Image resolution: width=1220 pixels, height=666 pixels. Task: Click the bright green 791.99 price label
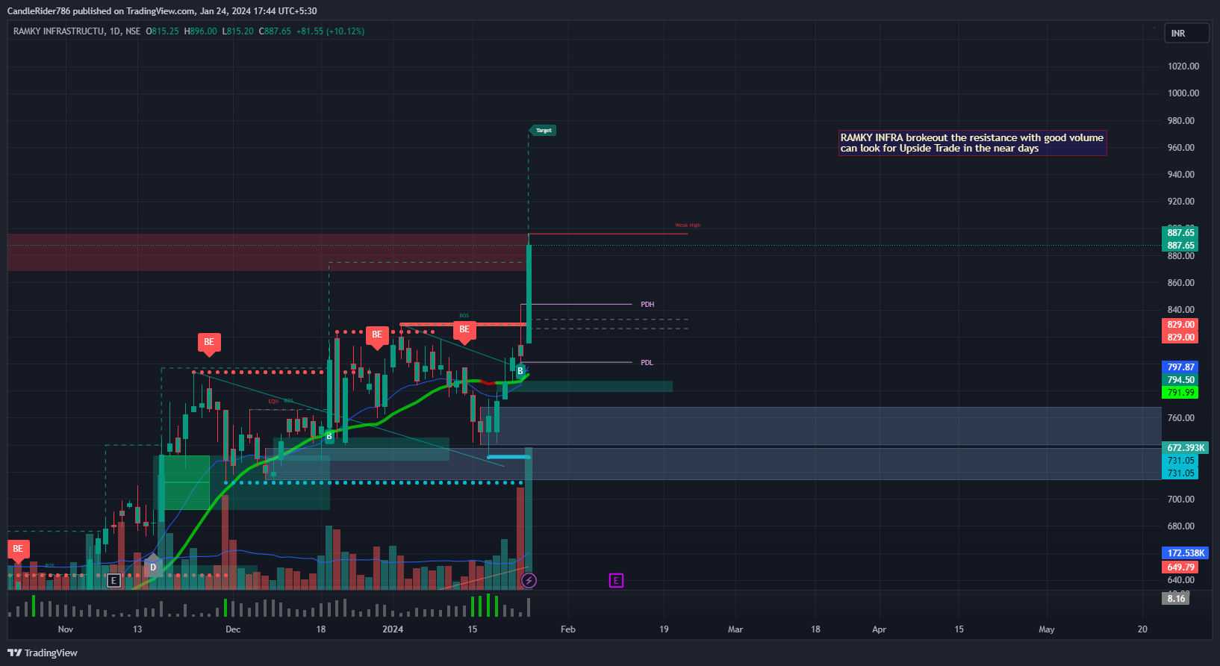click(x=1181, y=393)
